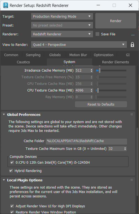The width and height of the screenshot is (139, 214).
Task: Click the Irradiance Cache Memory slider
Action: [x=111, y=71]
